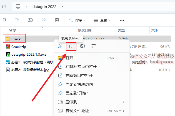Click the Edge shortcut icon of 必看1
Screen dimensions: 175x116
coord(8,62)
